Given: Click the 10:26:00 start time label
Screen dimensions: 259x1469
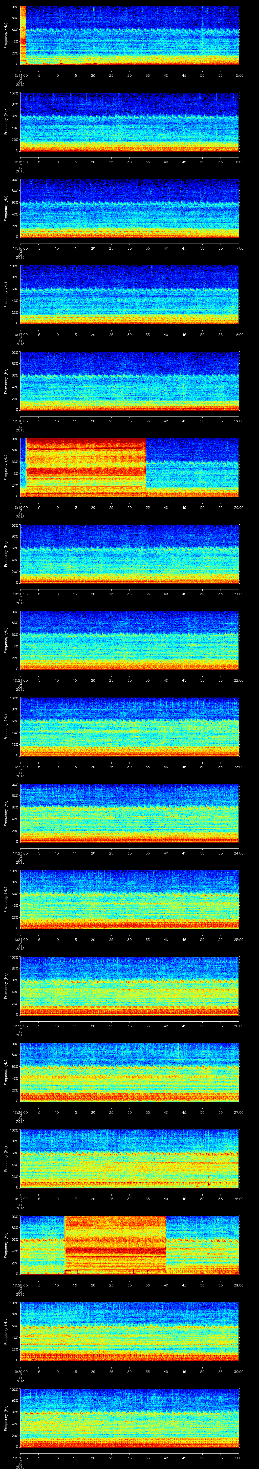Looking at the screenshot, I should 20,1112.
